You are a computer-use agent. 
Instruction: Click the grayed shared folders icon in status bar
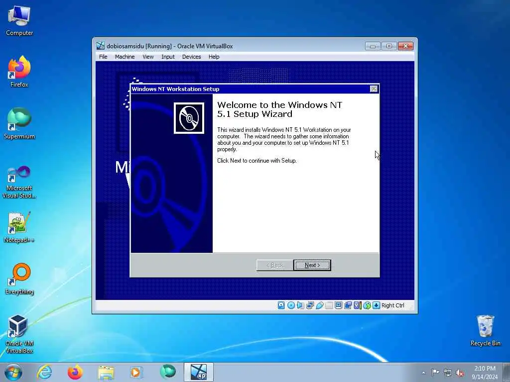329,305
